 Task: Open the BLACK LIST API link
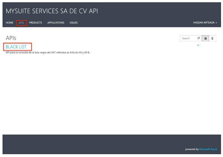[16, 47]
